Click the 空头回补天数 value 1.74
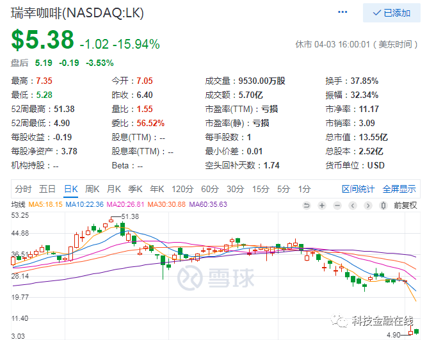The width and height of the screenshot is (427, 340). [271, 166]
